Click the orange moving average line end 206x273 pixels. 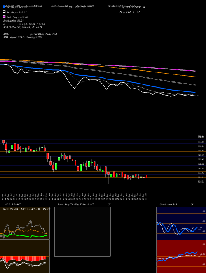(x=194, y=77)
